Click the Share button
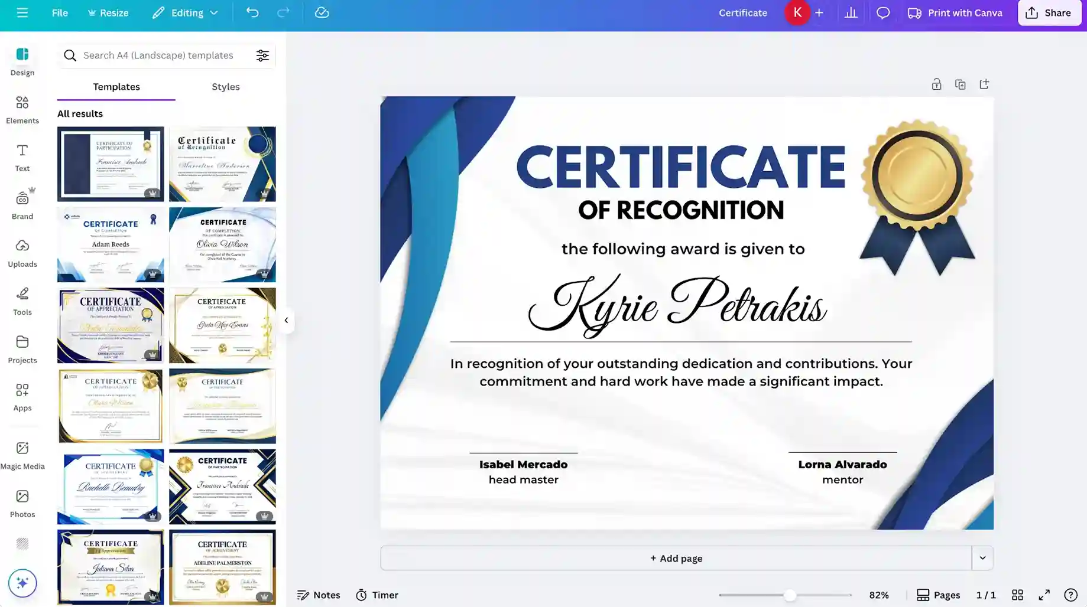The width and height of the screenshot is (1087, 607). 1049,12
